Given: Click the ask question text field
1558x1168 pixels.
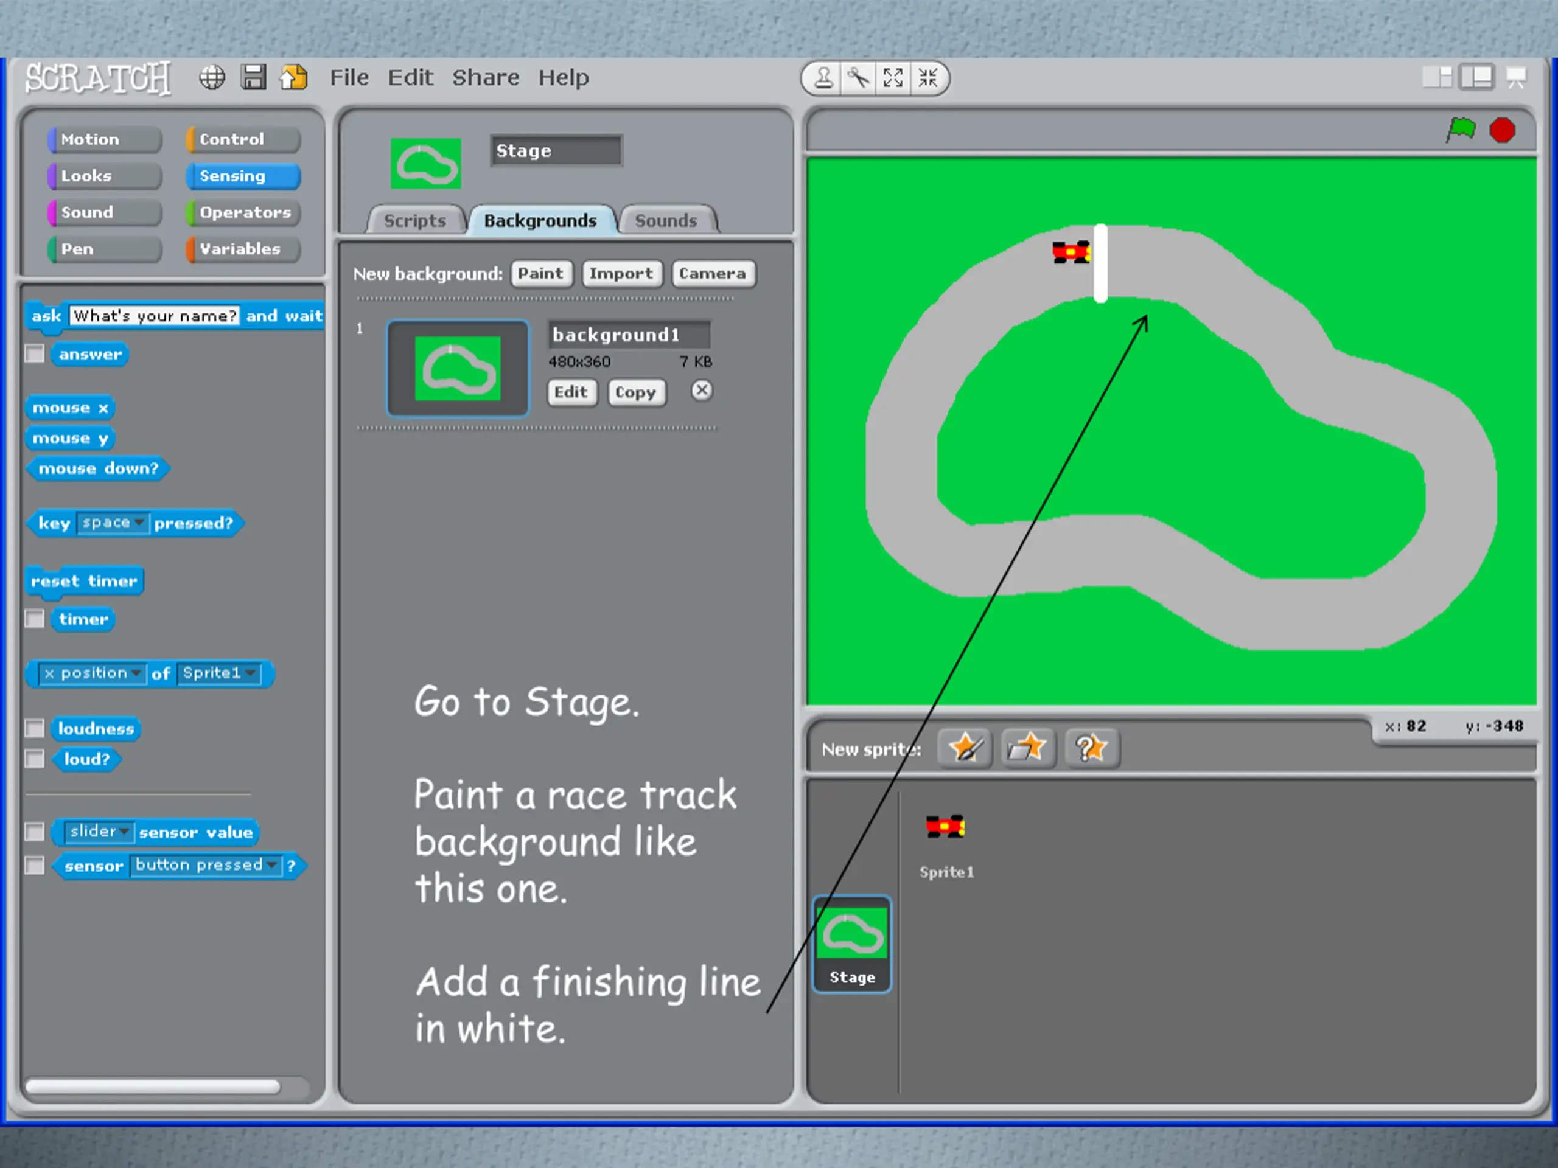Looking at the screenshot, I should click(x=154, y=315).
